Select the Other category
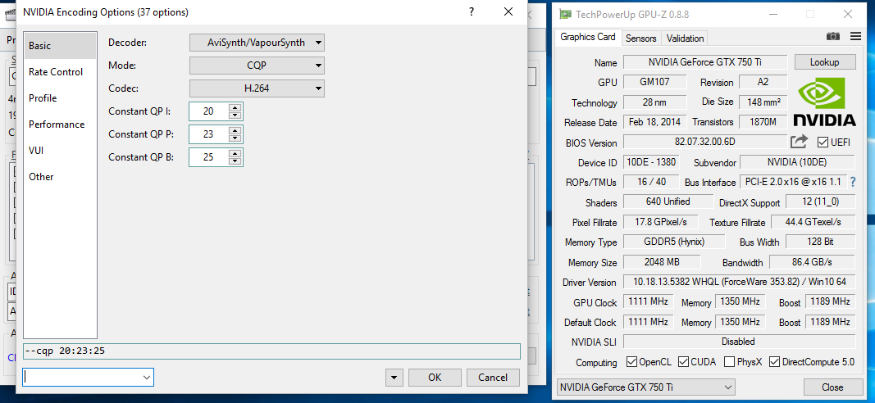The image size is (875, 403). pyautogui.click(x=60, y=177)
